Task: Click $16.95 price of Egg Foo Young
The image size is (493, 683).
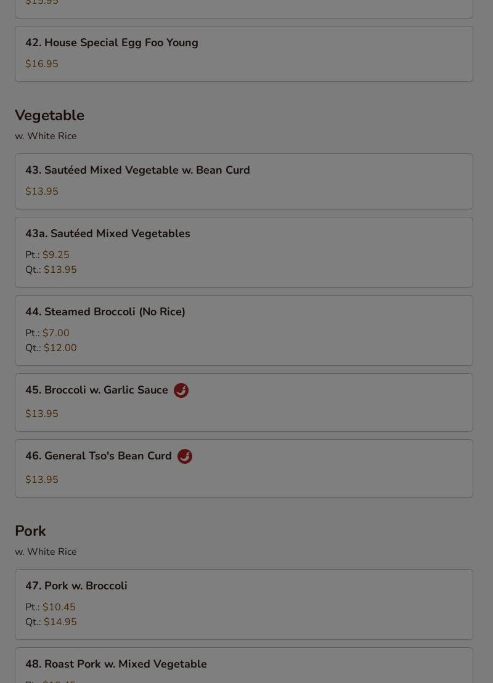Action: pos(42,64)
